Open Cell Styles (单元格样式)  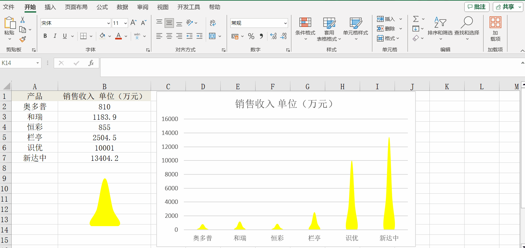tap(355, 29)
